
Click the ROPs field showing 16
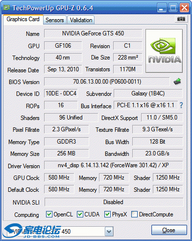pos(61,105)
